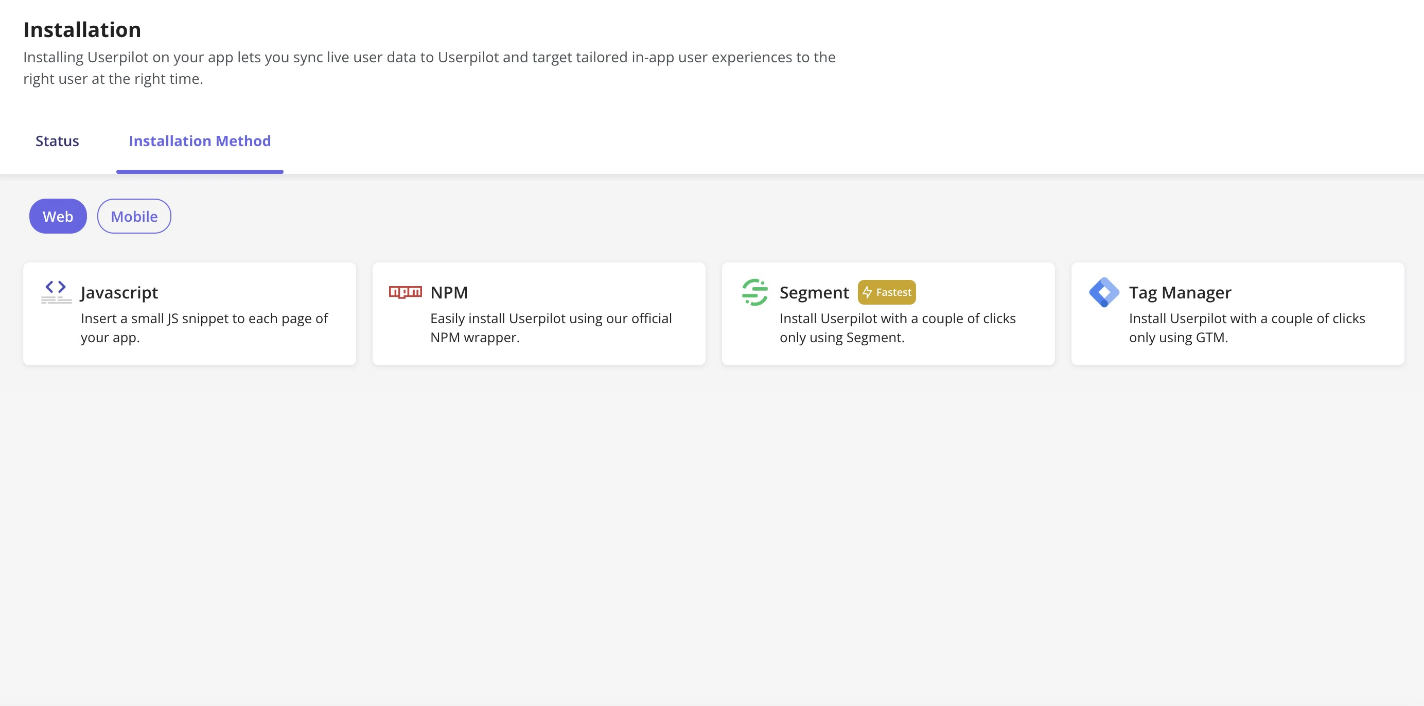
Task: Click the Google Tag Manager diamond icon
Action: [x=1104, y=292]
